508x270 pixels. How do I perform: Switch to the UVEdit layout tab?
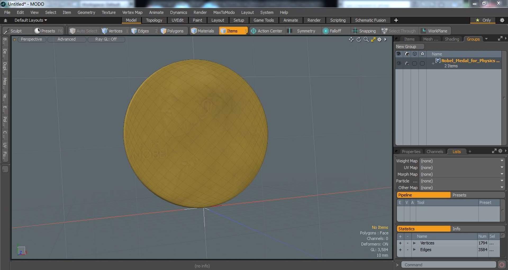(x=178, y=20)
